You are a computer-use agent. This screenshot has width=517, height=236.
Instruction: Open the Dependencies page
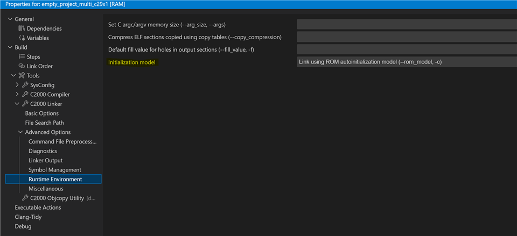pos(44,28)
